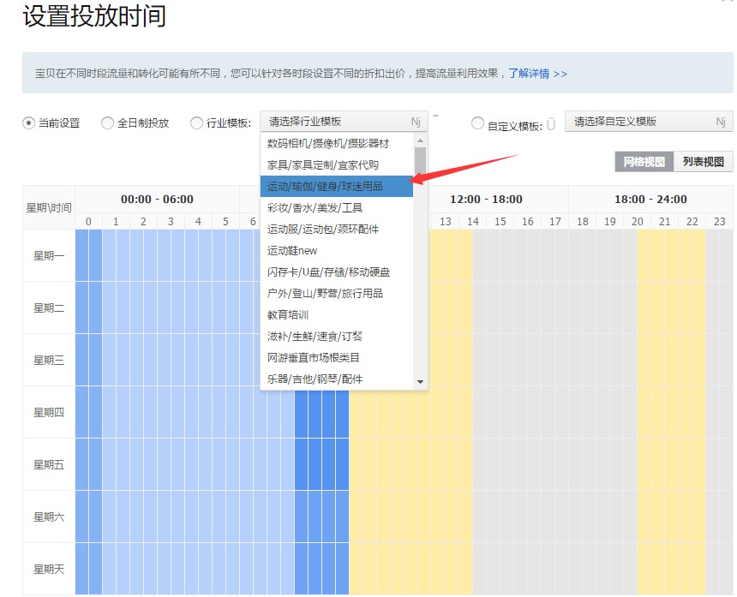Switch to 列表视图 view
Viewport: 737px width, 597px height.
704,161
